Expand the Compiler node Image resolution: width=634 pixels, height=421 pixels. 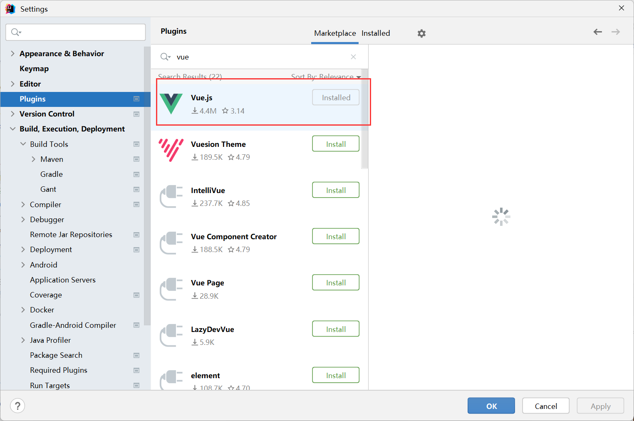[x=23, y=204]
